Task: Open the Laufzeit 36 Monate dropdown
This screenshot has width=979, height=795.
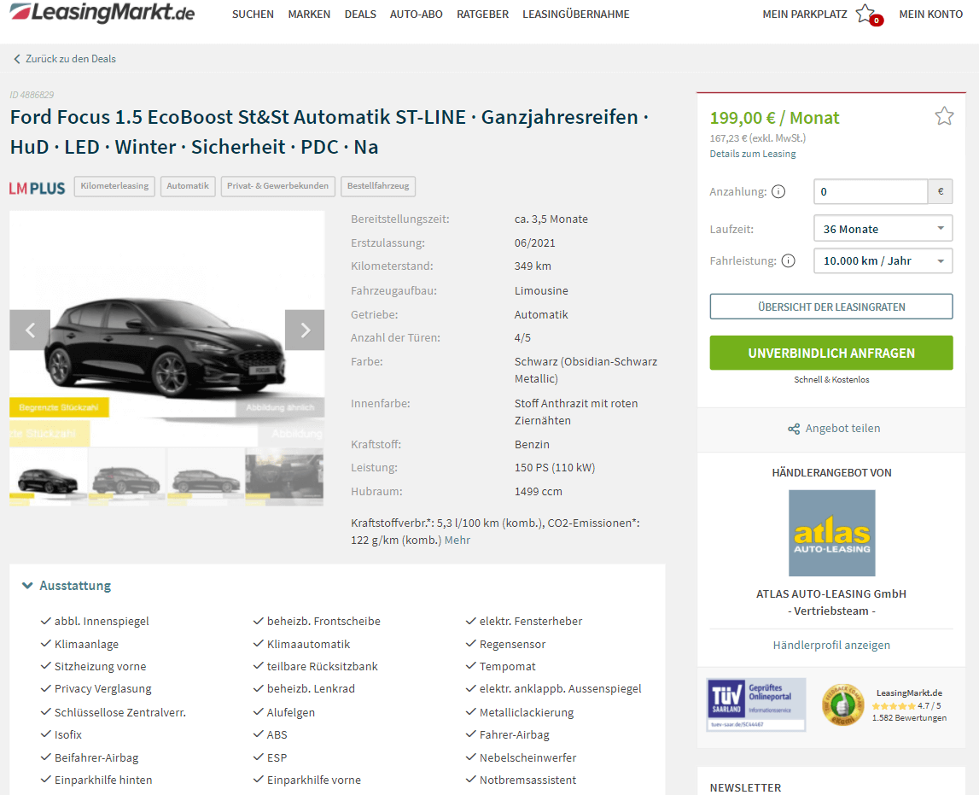Action: click(883, 229)
